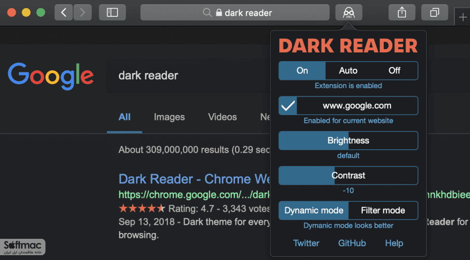Image resolution: width=470 pixels, height=260 pixels.
Task: Go back with the Safari back arrow
Action: click(64, 13)
